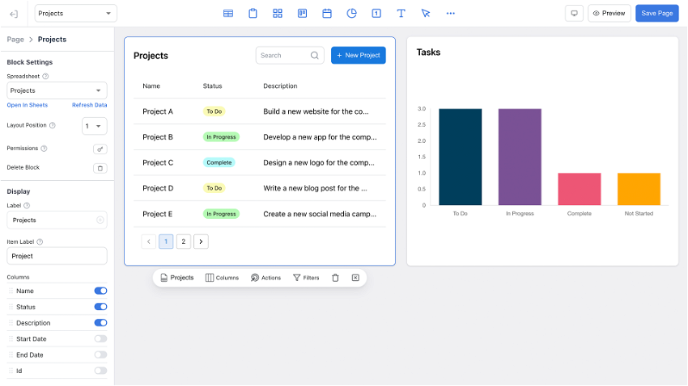
Task: Select the calendar block icon in toolbar
Action: 327,14
